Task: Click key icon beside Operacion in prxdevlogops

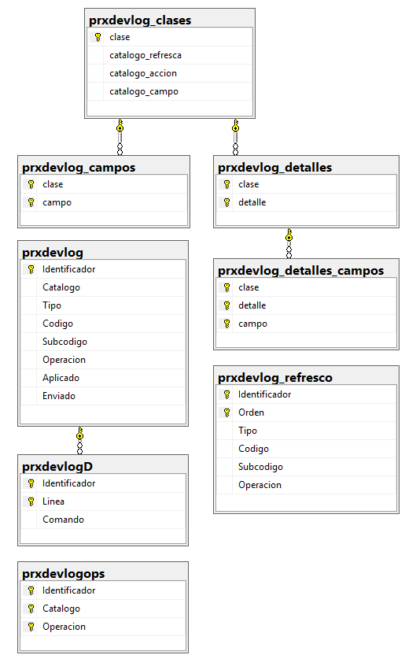Action: coord(31,627)
